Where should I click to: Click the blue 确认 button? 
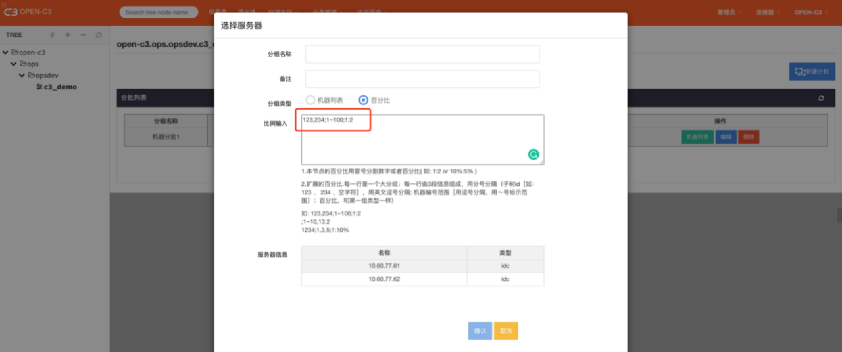pyautogui.click(x=480, y=331)
